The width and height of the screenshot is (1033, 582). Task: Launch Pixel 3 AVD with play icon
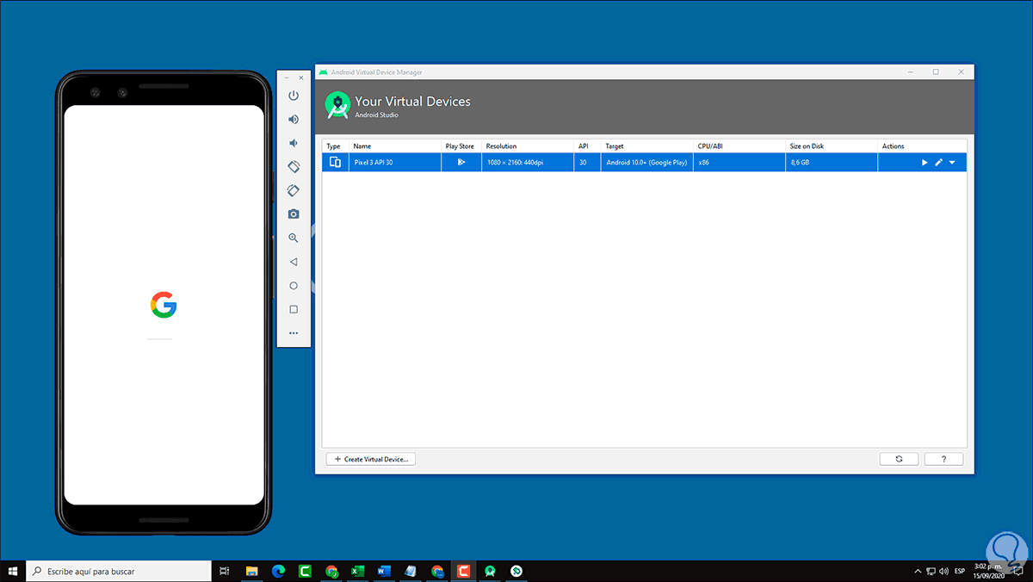pyautogui.click(x=925, y=162)
